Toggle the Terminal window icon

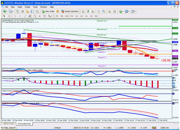point(32,11)
